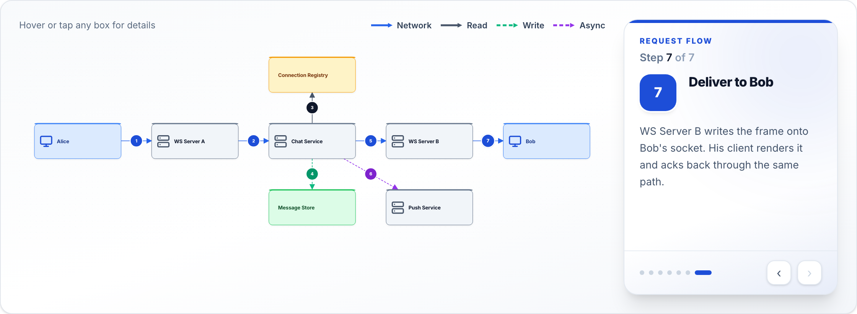Image resolution: width=857 pixels, height=314 pixels.
Task: Jump to first step pagination dot
Action: point(642,273)
